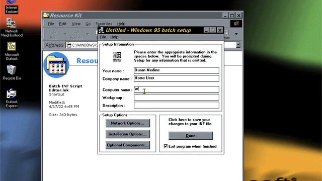Click the Microsoft Windows logo in Setup Information
The width and height of the screenshot is (322, 181).
(x=117, y=57)
